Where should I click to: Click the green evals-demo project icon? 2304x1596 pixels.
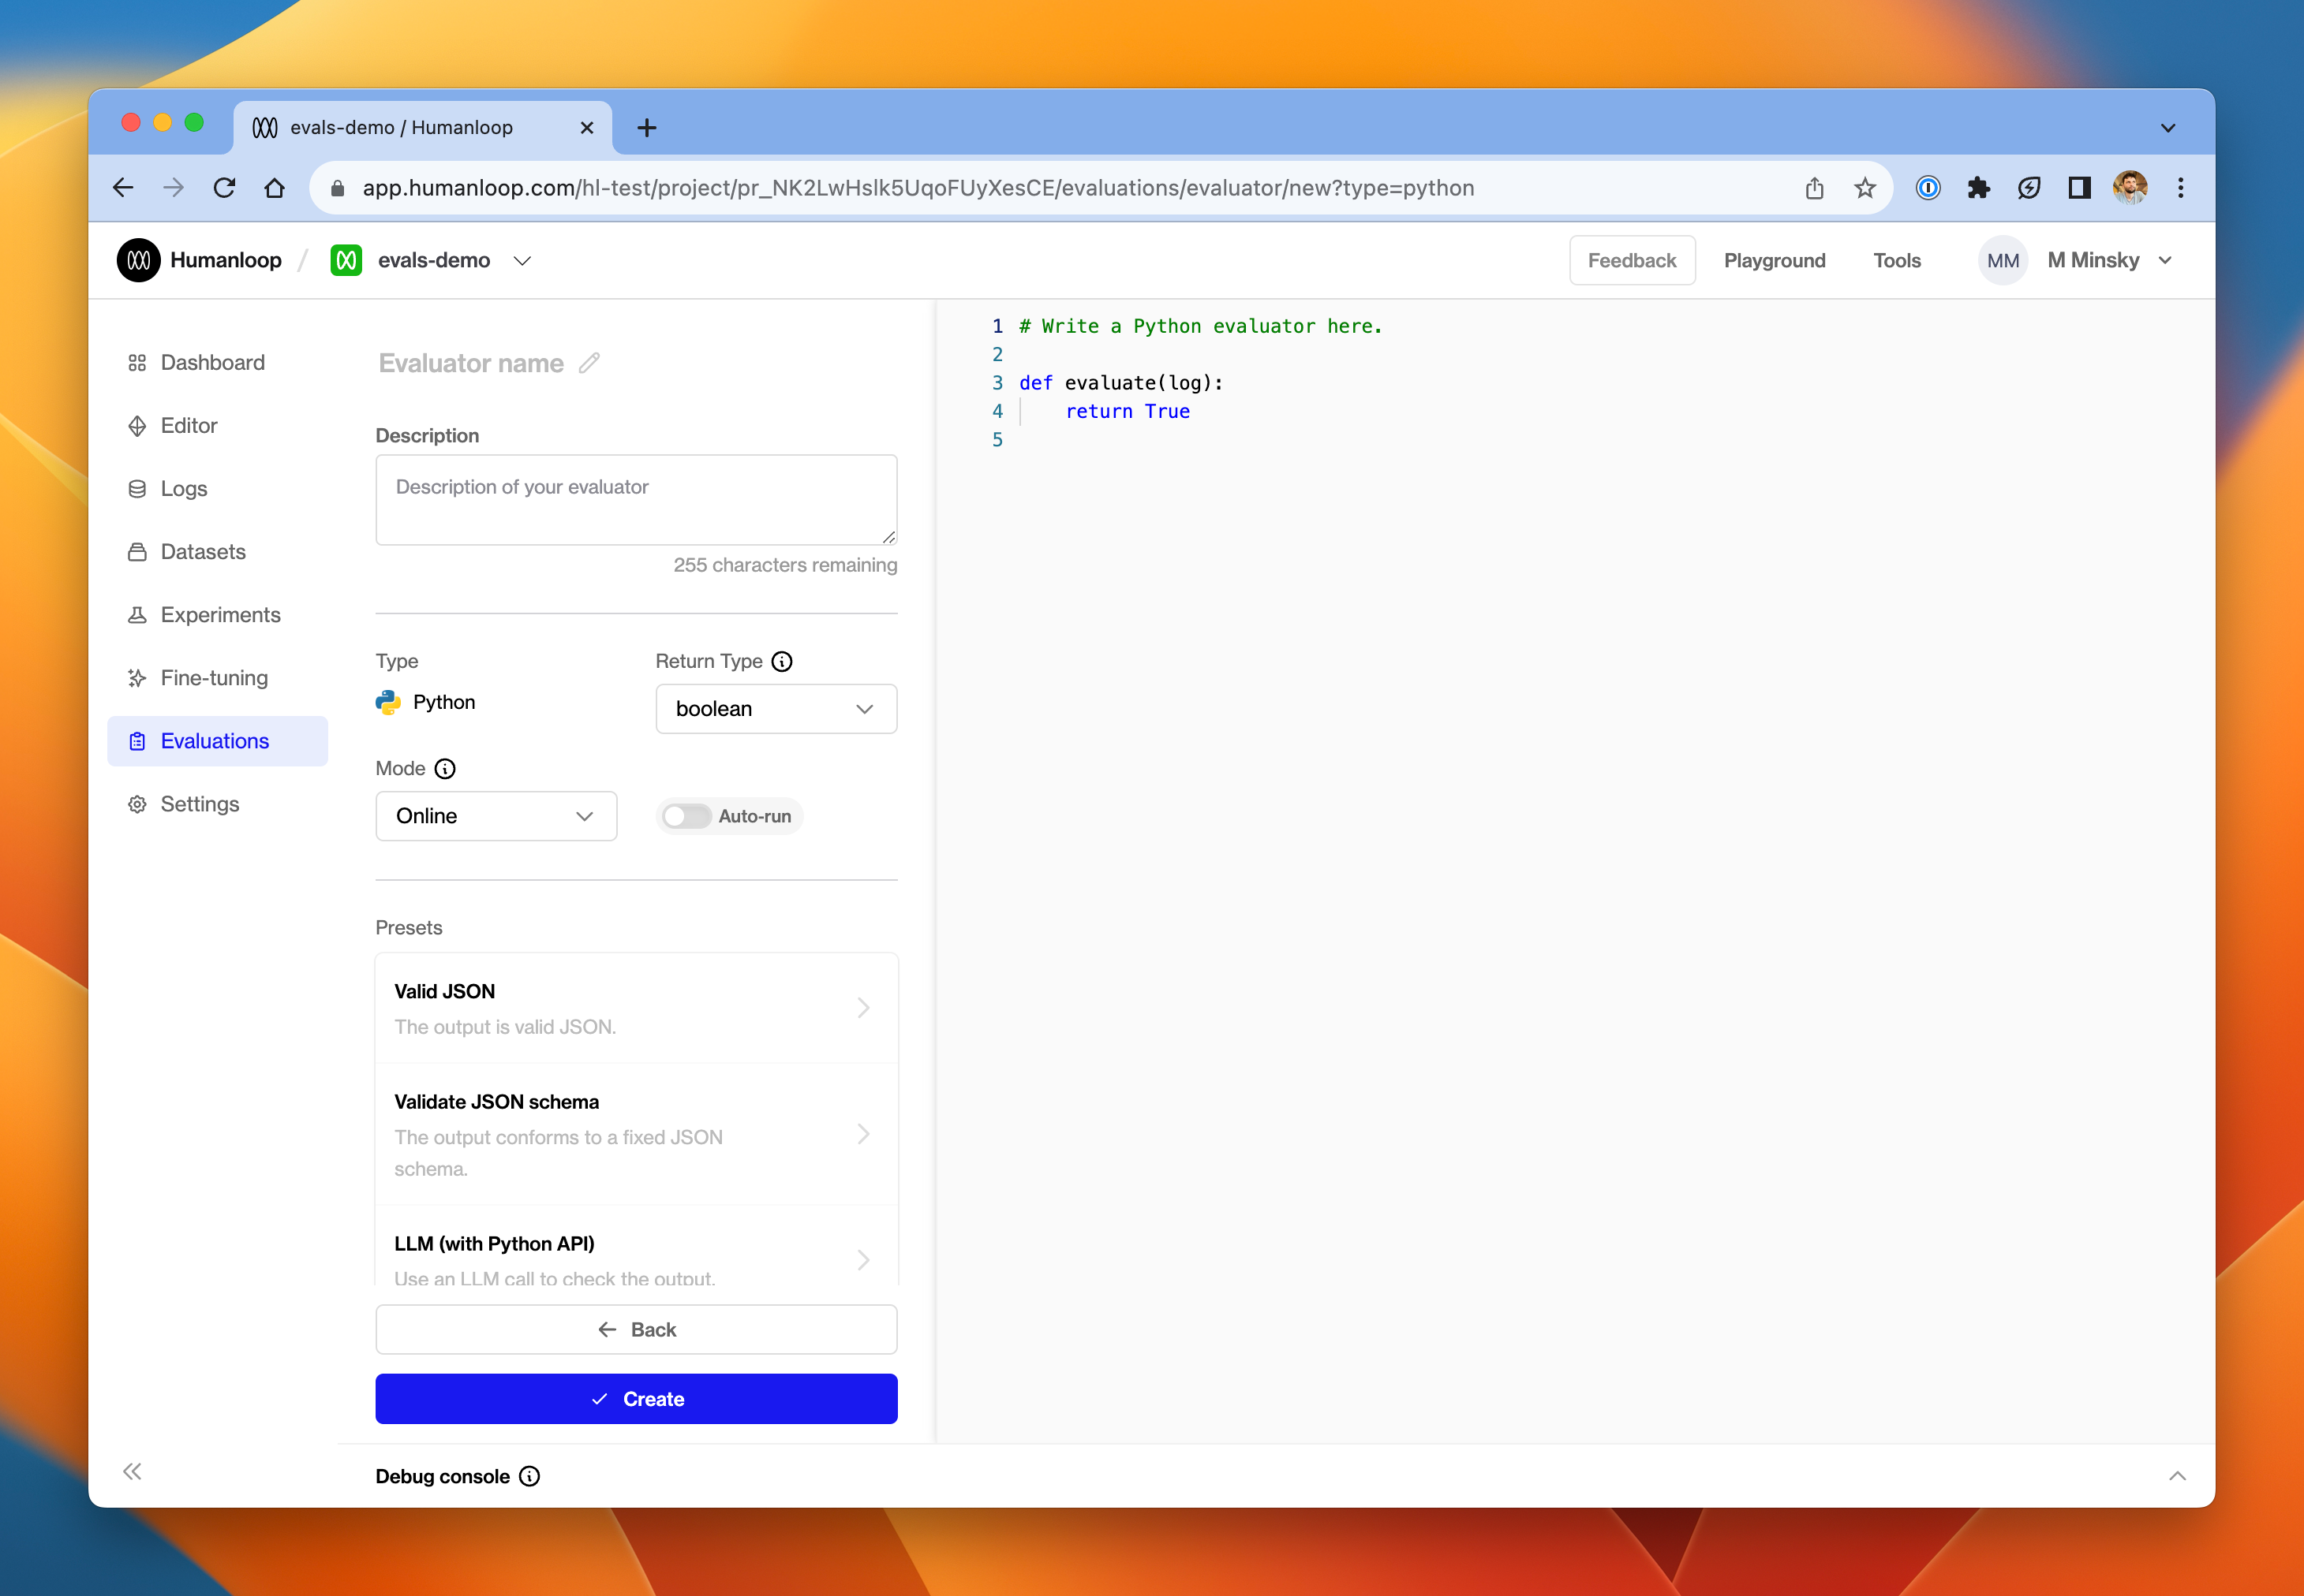click(x=346, y=260)
